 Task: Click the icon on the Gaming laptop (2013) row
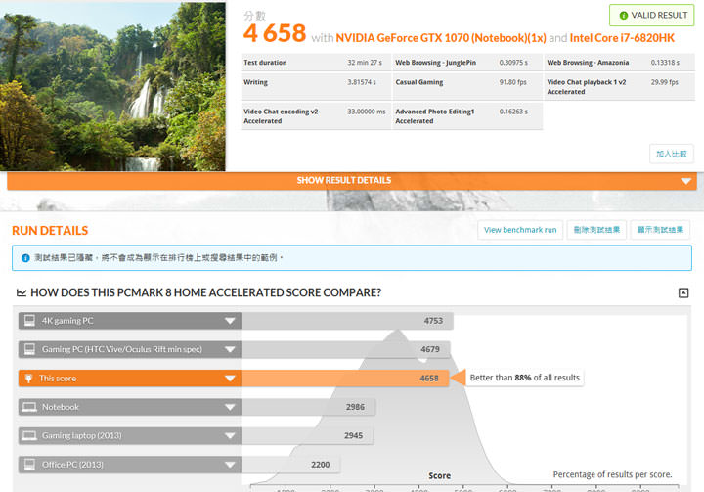click(28, 436)
